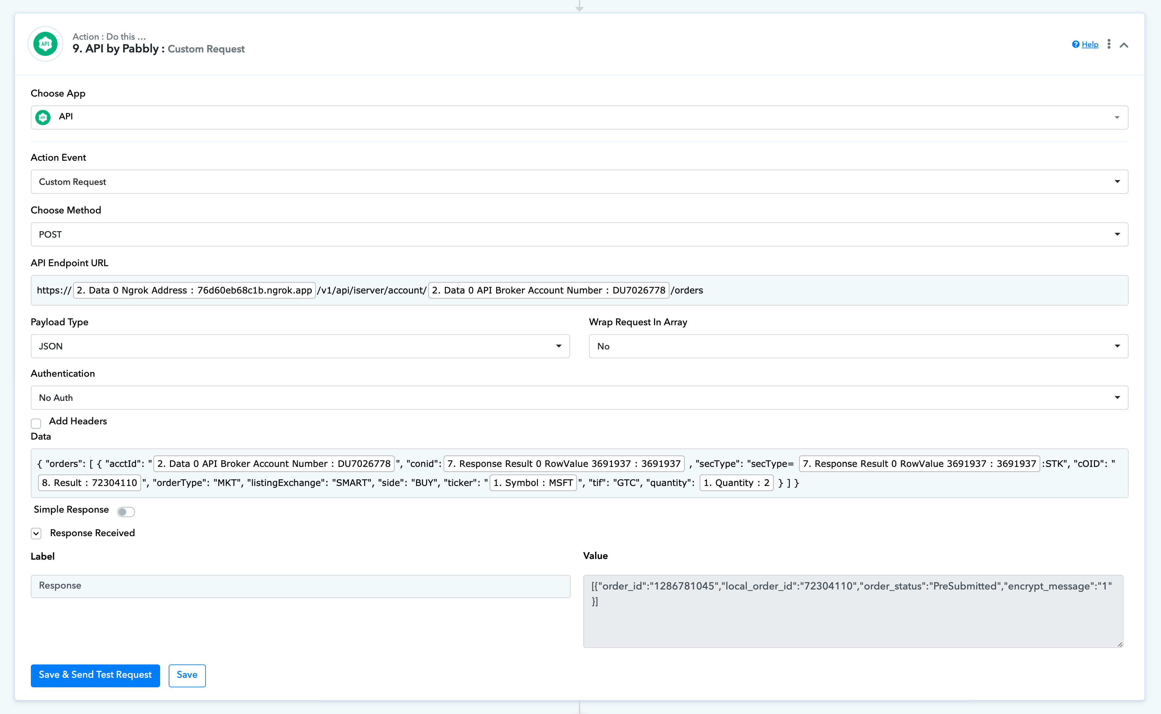Click the blue help question mark icon
This screenshot has width=1161, height=714.
(x=1076, y=44)
